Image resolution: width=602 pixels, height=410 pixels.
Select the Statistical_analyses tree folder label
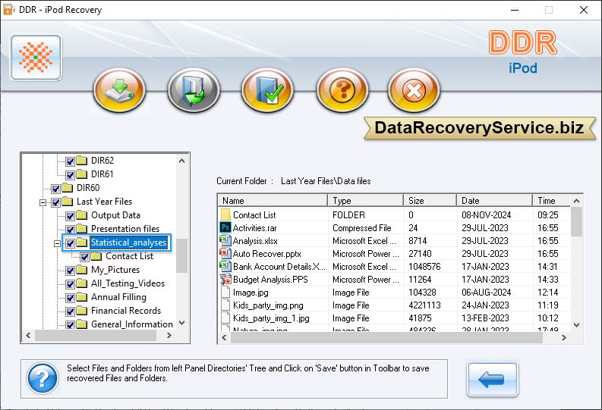(128, 243)
